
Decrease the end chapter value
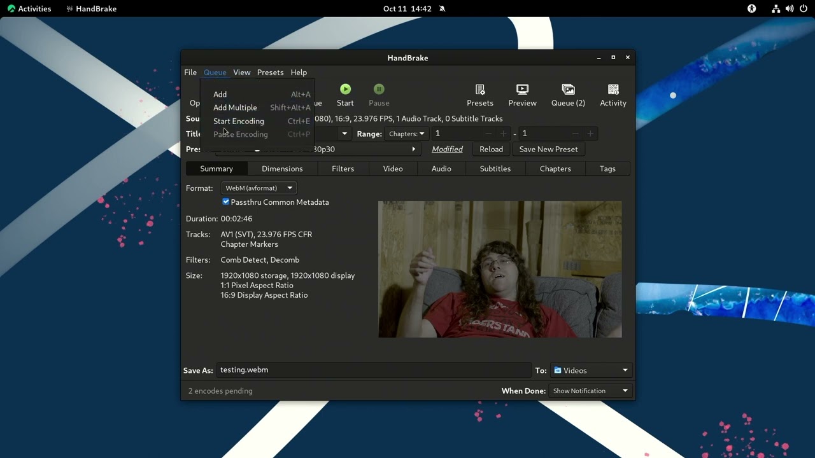[575, 134]
